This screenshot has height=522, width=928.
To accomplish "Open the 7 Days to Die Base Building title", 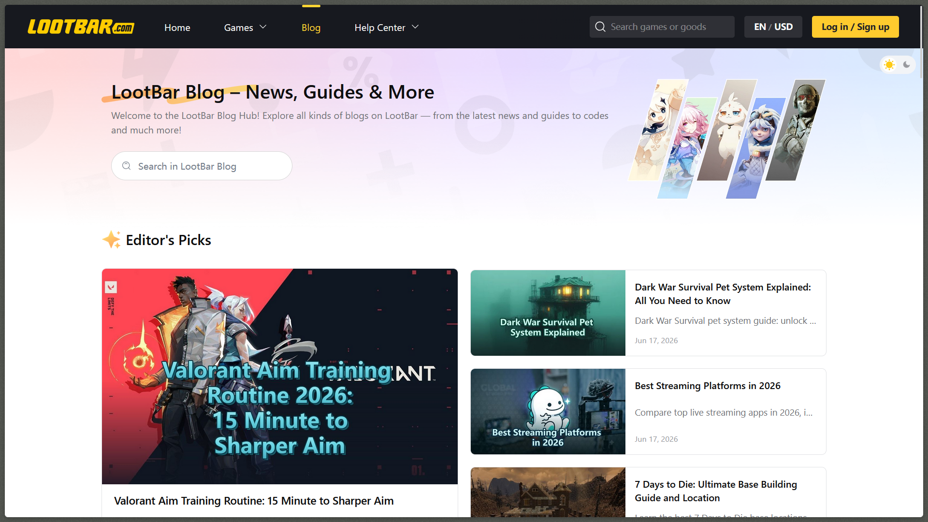I will [x=716, y=491].
